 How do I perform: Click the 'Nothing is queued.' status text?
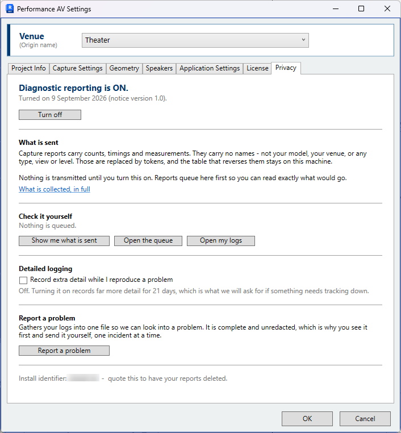click(48, 226)
